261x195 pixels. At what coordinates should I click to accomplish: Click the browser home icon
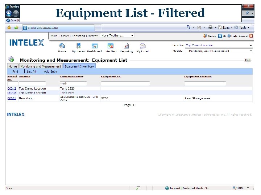(188, 27)
